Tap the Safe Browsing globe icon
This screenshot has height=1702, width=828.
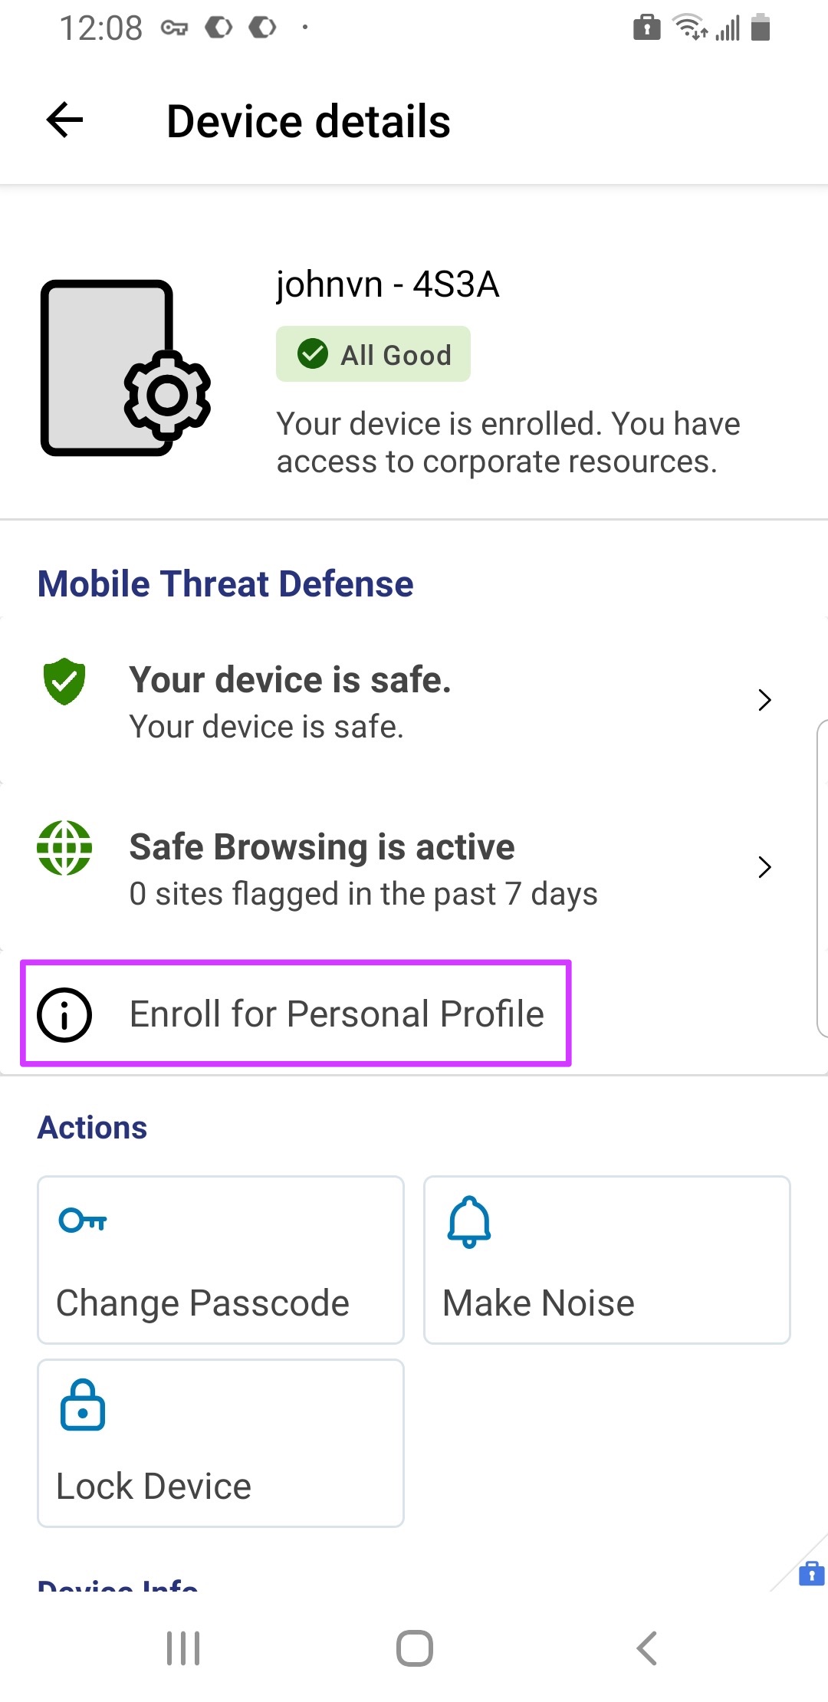pyautogui.click(x=64, y=848)
